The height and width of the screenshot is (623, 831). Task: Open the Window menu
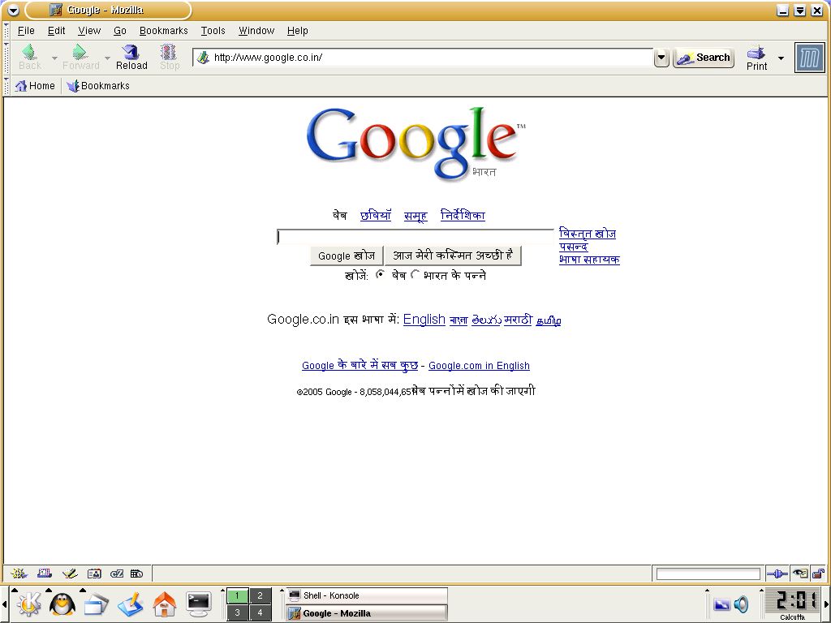coord(256,31)
